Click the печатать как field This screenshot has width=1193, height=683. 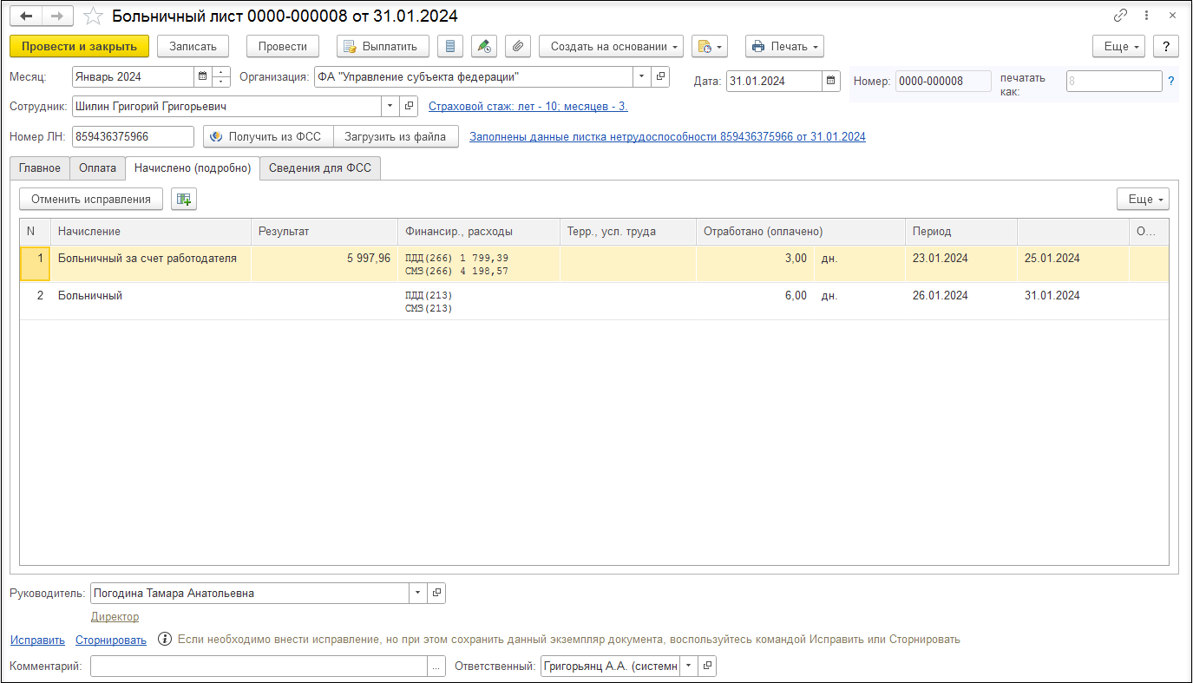click(1114, 81)
